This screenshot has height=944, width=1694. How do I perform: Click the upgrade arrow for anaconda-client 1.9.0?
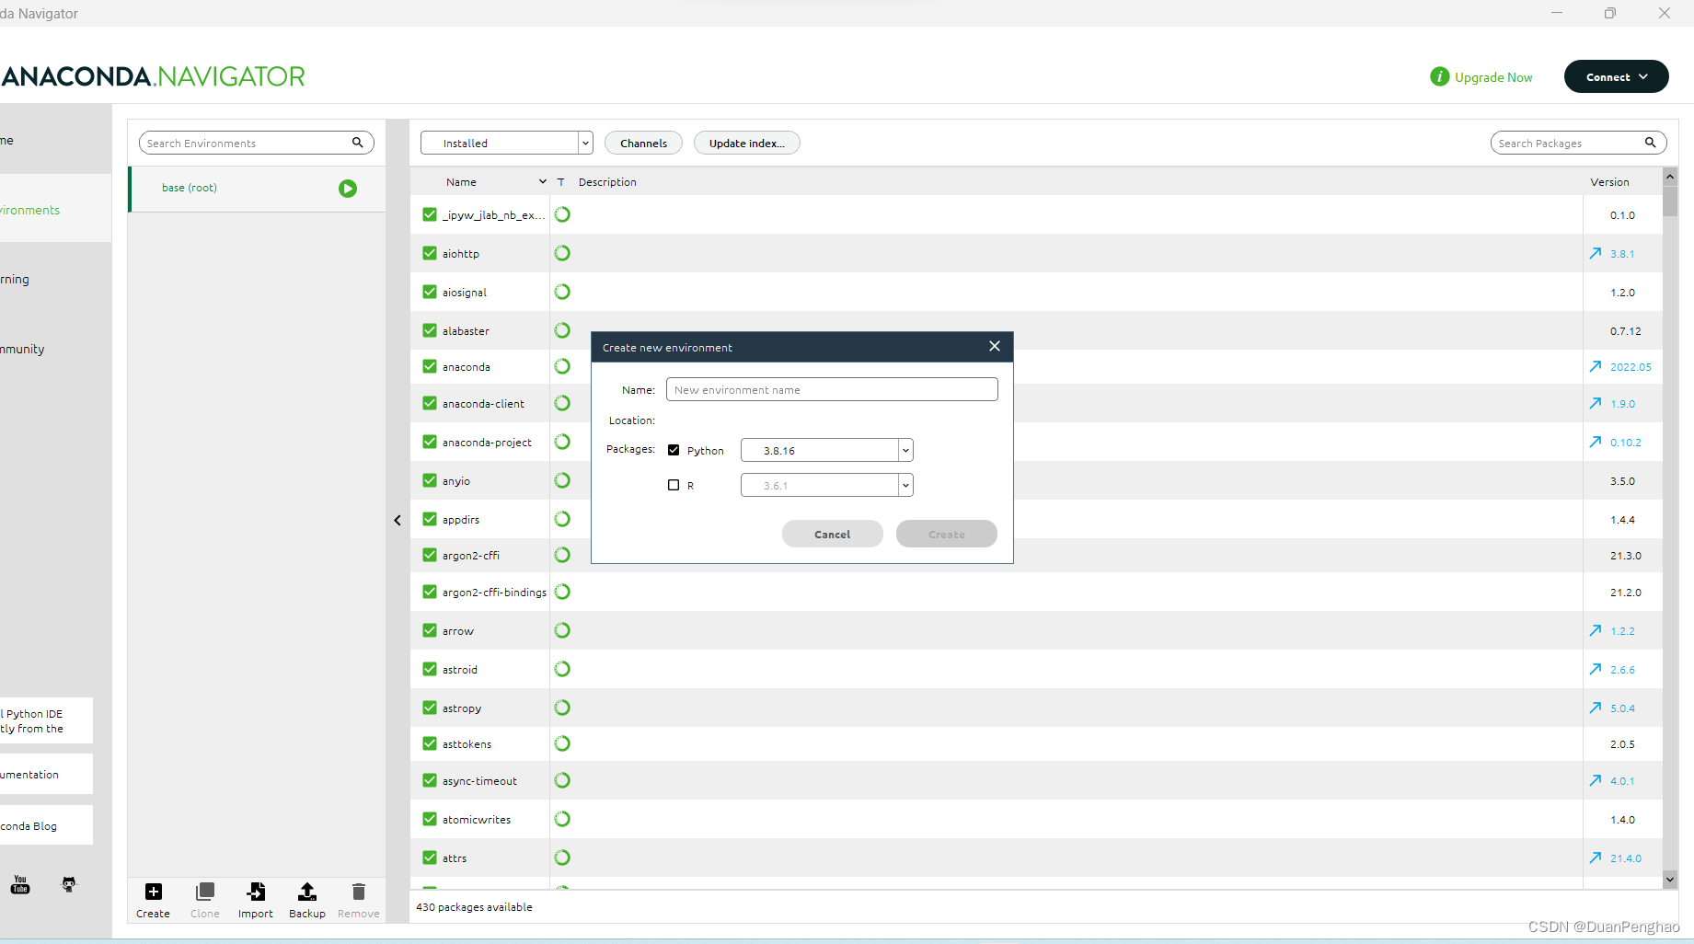pos(1596,403)
